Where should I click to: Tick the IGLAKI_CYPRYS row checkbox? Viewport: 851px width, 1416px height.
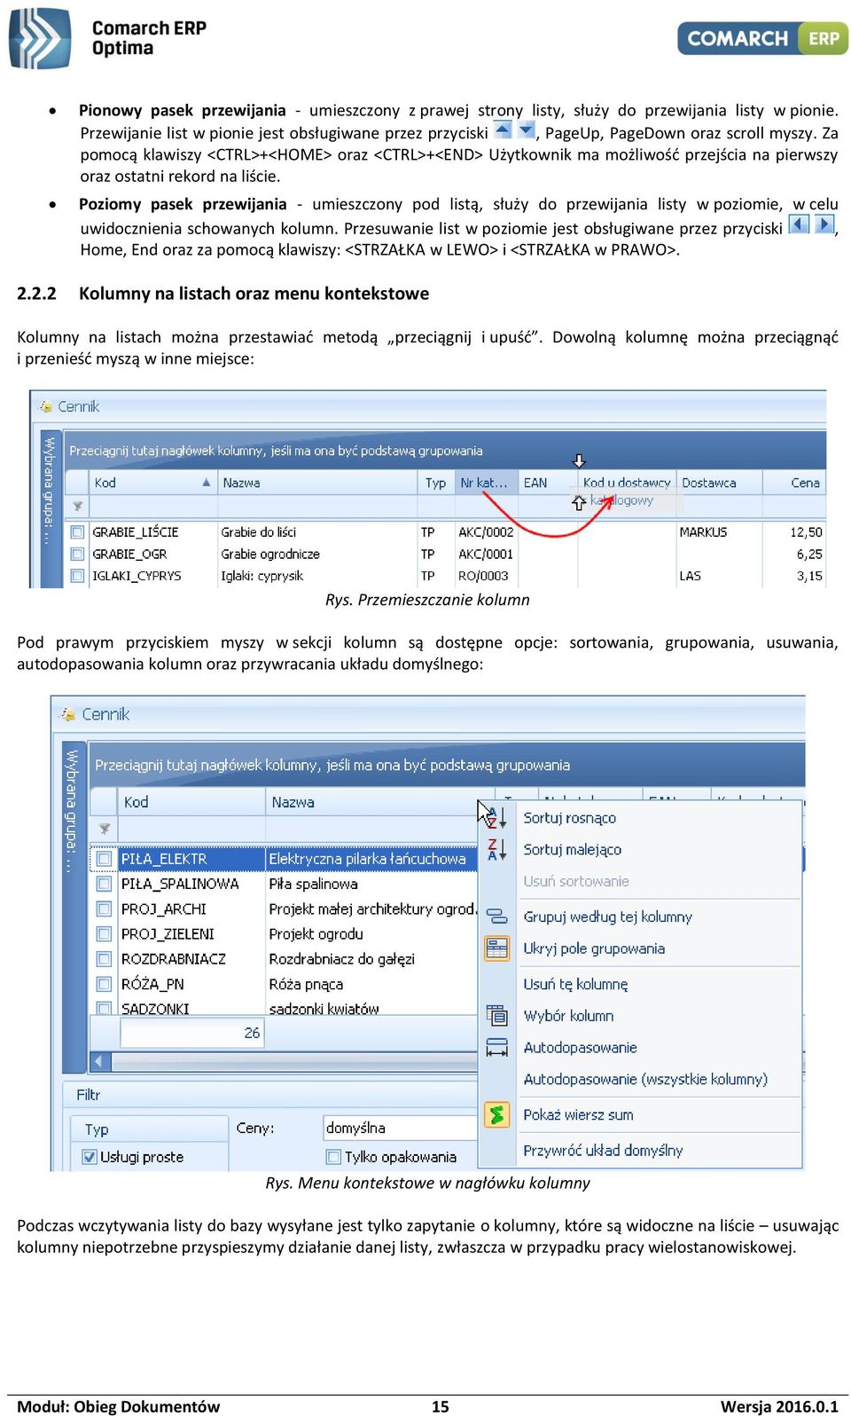pyautogui.click(x=78, y=576)
